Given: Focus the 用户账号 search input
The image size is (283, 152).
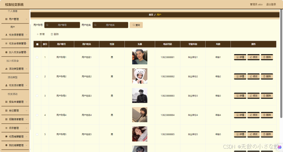Looking at the screenshot, I should pos(62,25).
